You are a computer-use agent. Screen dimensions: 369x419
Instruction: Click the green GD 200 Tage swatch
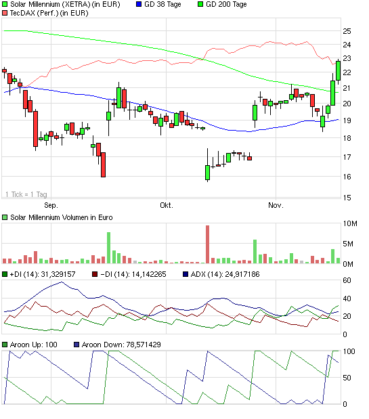200,4
